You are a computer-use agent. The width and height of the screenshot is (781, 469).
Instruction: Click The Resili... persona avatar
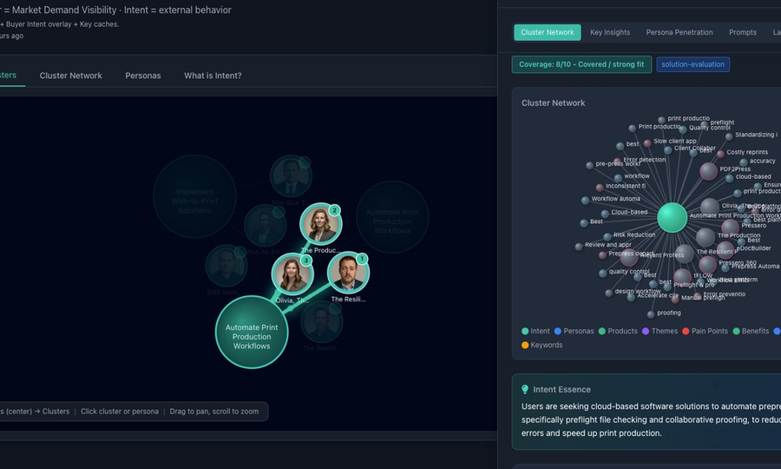tap(348, 272)
